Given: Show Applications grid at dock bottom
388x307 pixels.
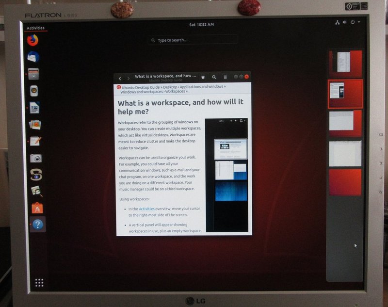Looking at the screenshot, I should point(40,282).
